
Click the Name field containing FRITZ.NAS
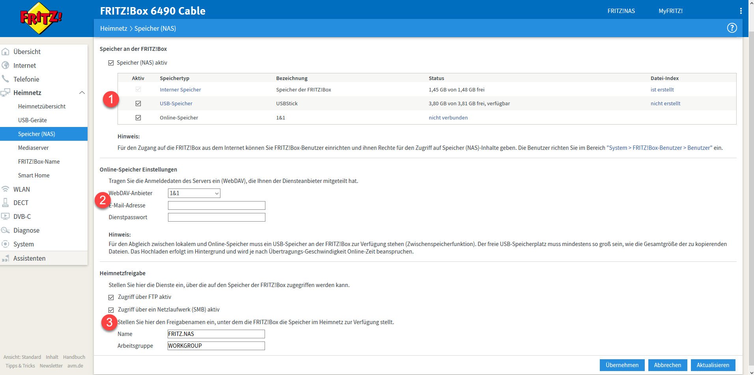pos(216,334)
